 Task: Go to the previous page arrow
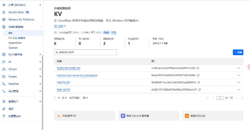click(212, 98)
